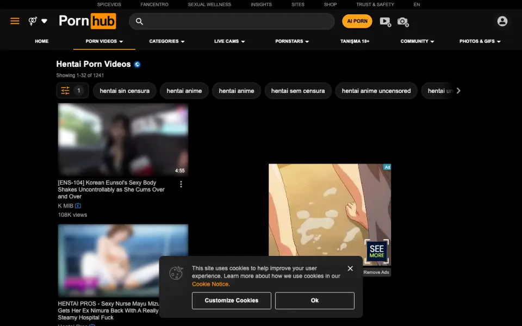
Task: Expand the PORN VIDEOS menu
Action: (104, 41)
